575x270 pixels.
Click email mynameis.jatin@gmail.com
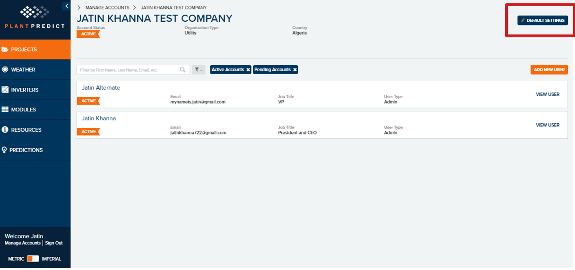click(198, 102)
